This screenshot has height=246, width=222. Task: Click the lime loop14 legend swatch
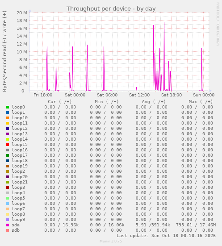tap(8, 139)
